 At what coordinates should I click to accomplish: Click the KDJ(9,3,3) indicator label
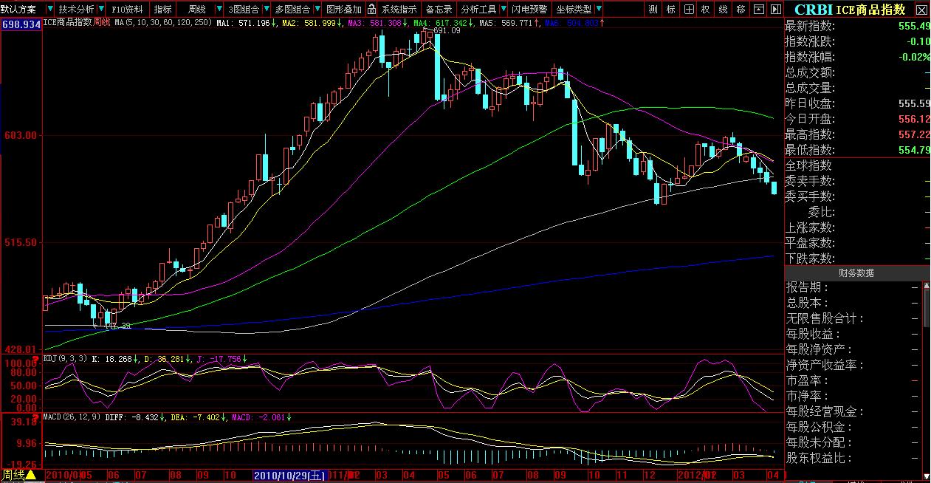tap(66, 359)
